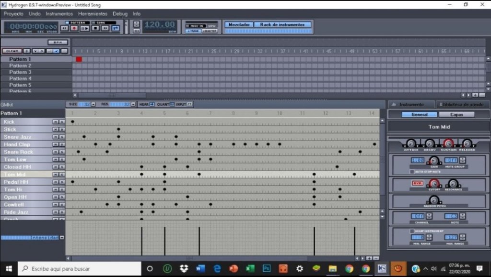Switch to the Capas tab

(x=456, y=115)
